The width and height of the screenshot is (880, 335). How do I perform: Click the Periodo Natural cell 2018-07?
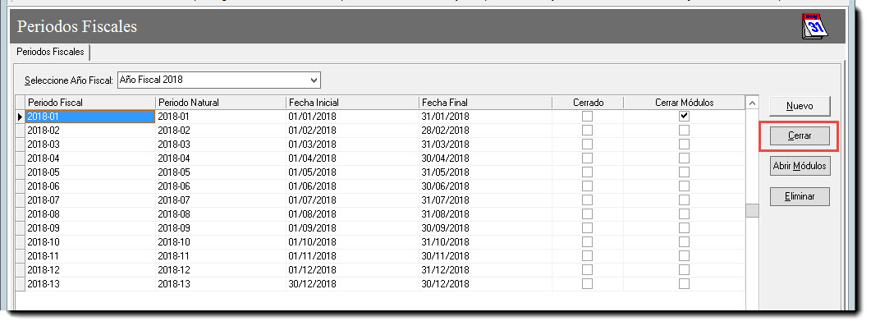coord(221,200)
